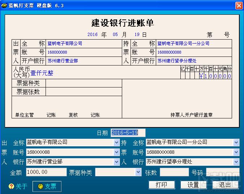Viewport: 244px width, 194px height.
Task: Click slip holder name 蓝帆电子有限公司一分公司
Action: pos(184,44)
